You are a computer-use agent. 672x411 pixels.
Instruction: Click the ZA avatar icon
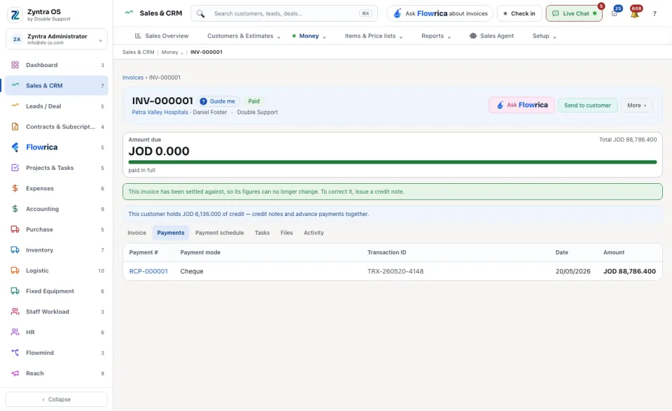click(x=17, y=39)
